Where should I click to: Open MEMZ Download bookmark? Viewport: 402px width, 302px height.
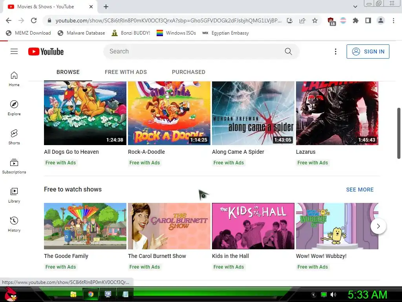point(28,33)
